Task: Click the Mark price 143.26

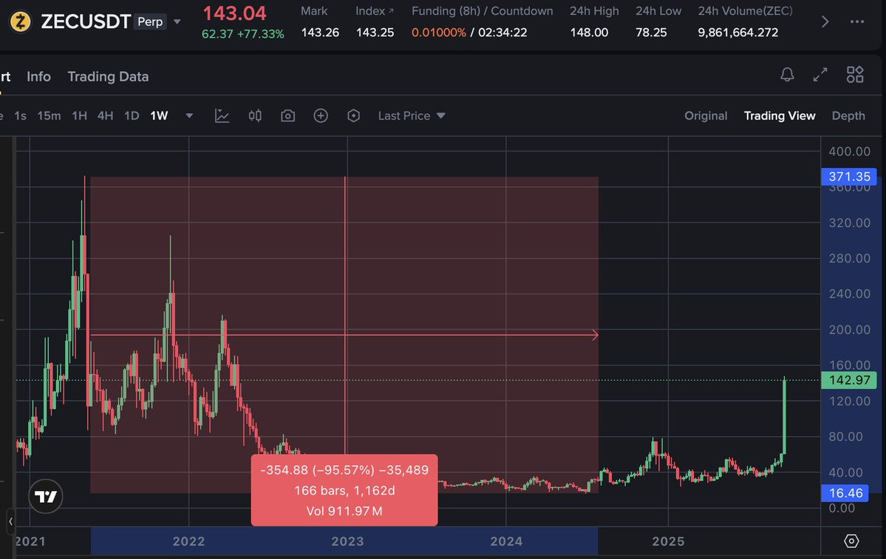Action: pyautogui.click(x=320, y=33)
